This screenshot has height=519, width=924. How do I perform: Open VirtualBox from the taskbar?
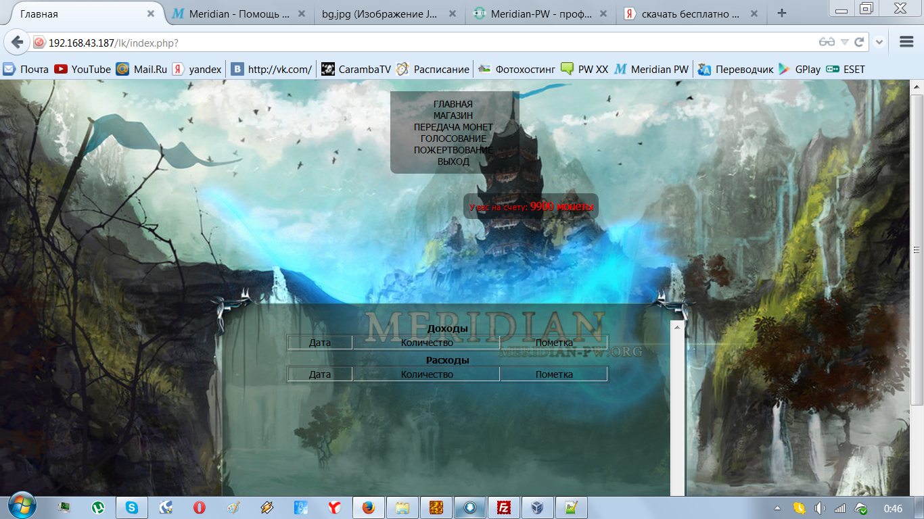(x=538, y=507)
